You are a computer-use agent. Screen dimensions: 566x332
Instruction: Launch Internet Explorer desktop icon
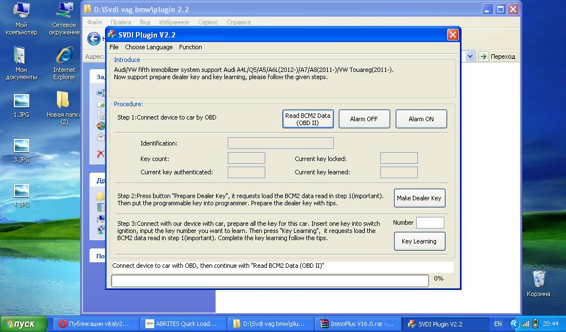tap(64, 63)
